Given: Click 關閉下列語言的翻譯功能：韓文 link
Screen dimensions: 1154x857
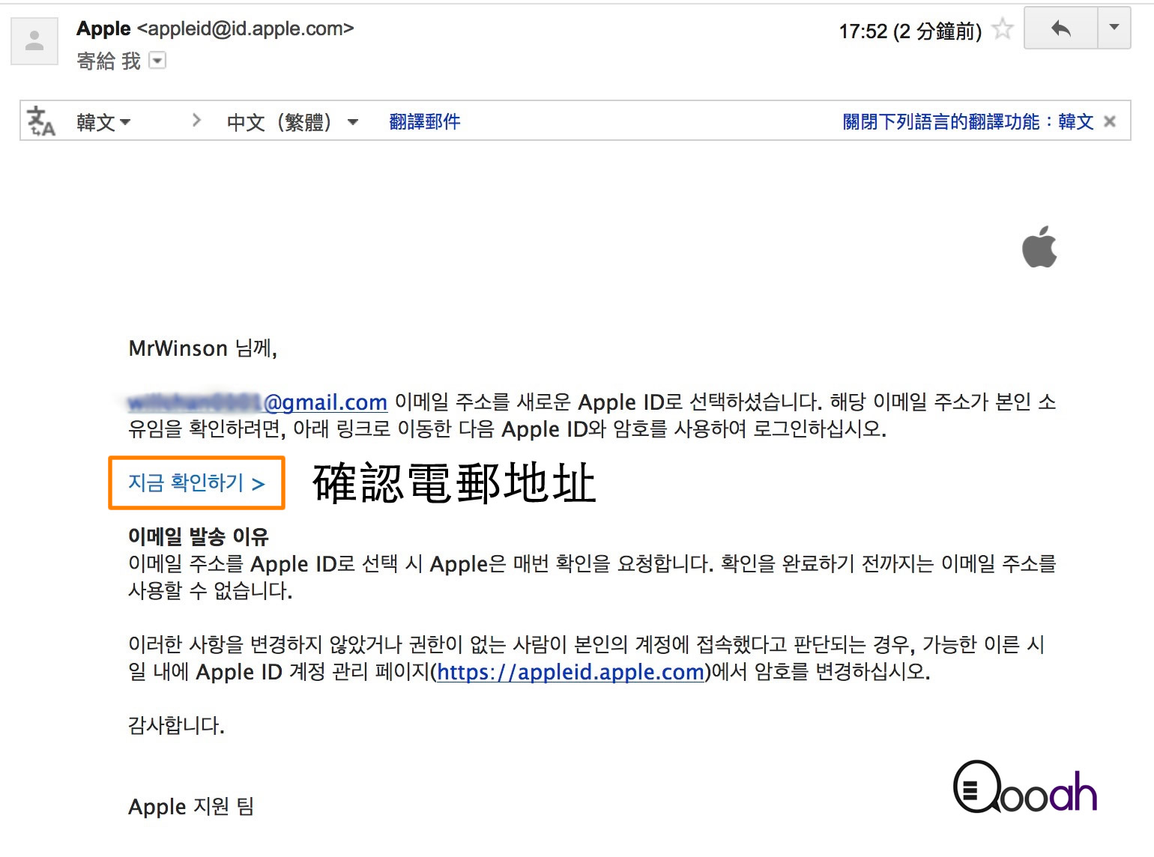Looking at the screenshot, I should (x=968, y=121).
